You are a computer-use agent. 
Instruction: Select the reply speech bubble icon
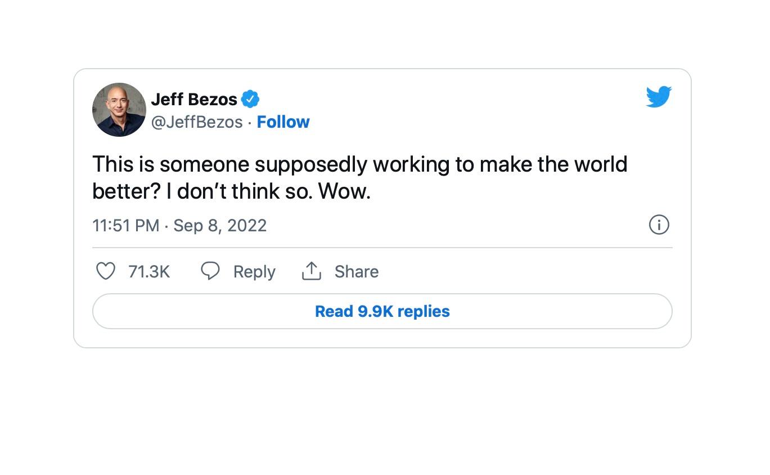(210, 271)
